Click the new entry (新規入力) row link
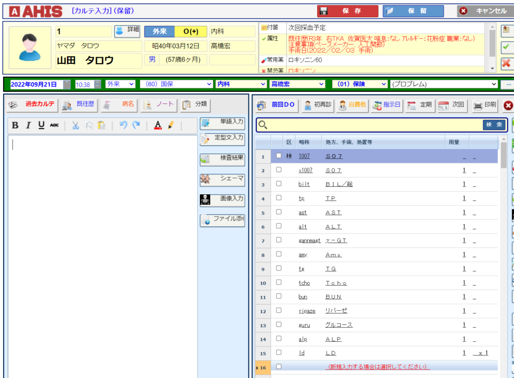Viewport: 514px width, 378px height. [377, 367]
